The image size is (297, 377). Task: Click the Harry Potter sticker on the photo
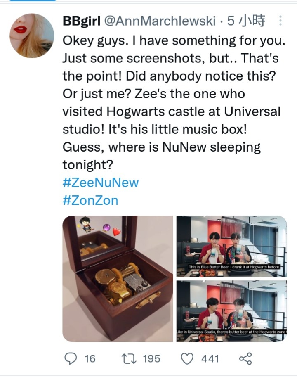tap(86, 225)
